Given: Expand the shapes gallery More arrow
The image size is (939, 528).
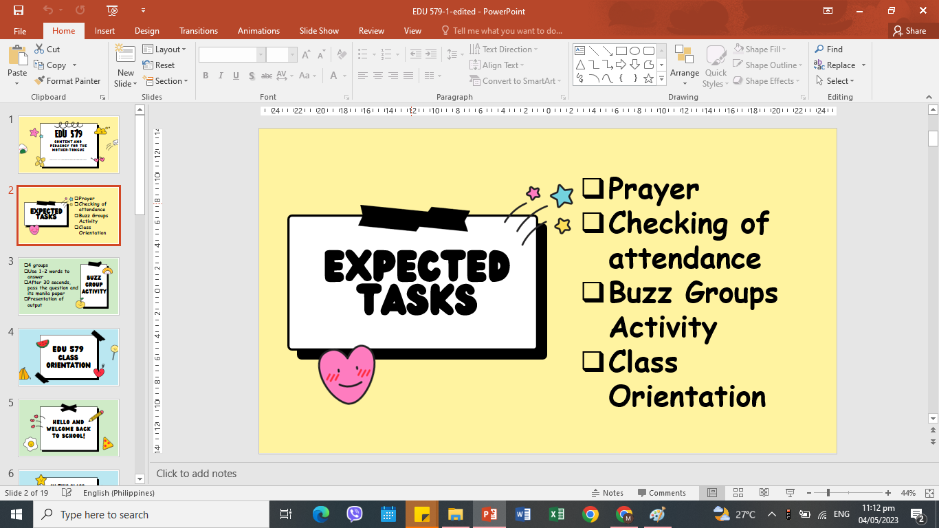Looking at the screenshot, I should [662, 79].
